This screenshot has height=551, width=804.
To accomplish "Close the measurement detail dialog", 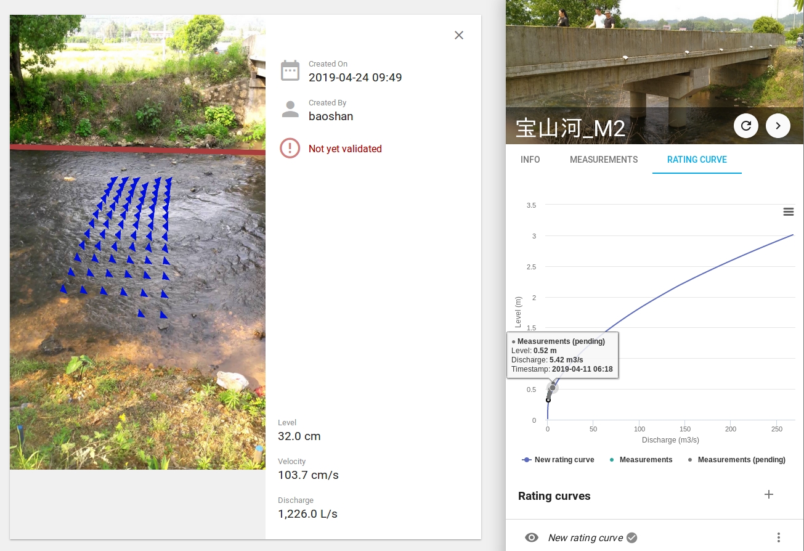I will 458,35.
